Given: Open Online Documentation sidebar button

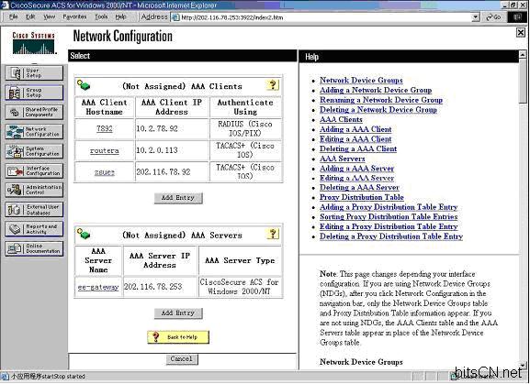Looking at the screenshot, I should click(34, 248).
